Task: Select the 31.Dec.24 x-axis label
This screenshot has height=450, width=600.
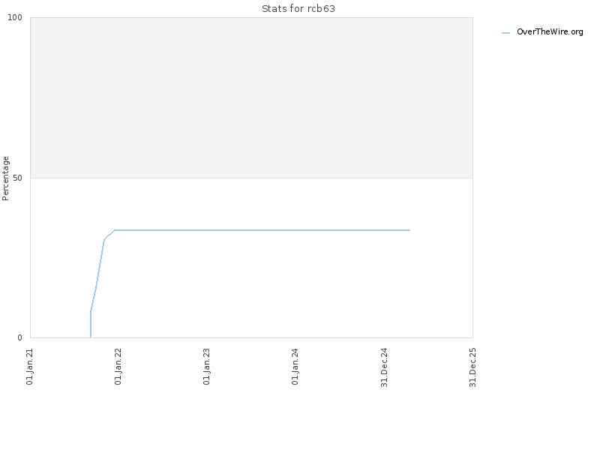Action: pyautogui.click(x=384, y=367)
